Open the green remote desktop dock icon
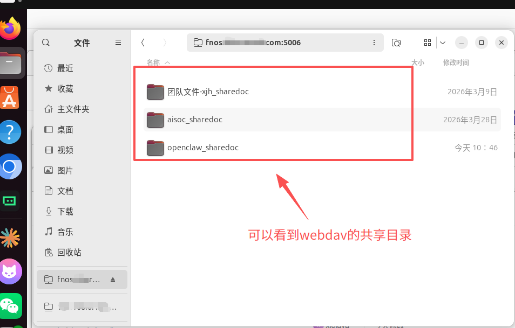The width and height of the screenshot is (515, 328). point(9,200)
